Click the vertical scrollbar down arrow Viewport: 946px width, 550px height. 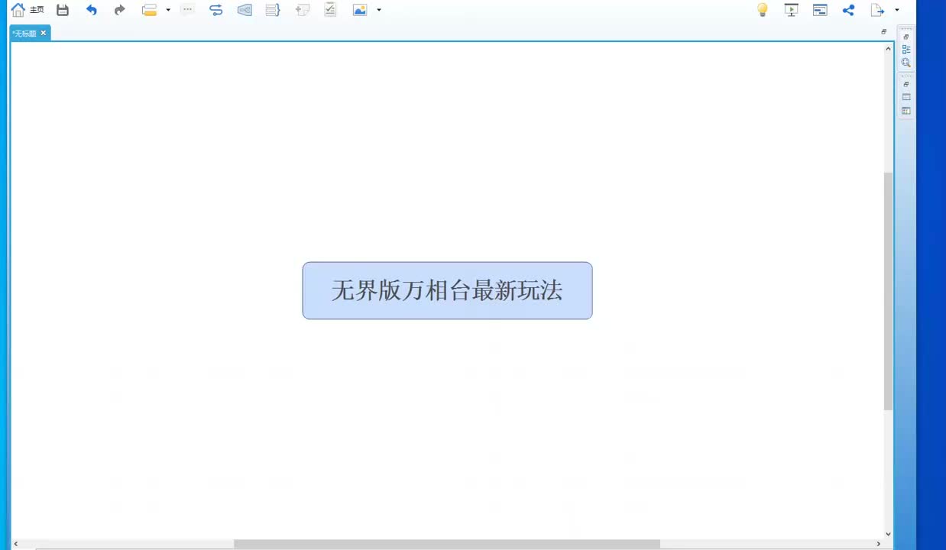point(888,534)
